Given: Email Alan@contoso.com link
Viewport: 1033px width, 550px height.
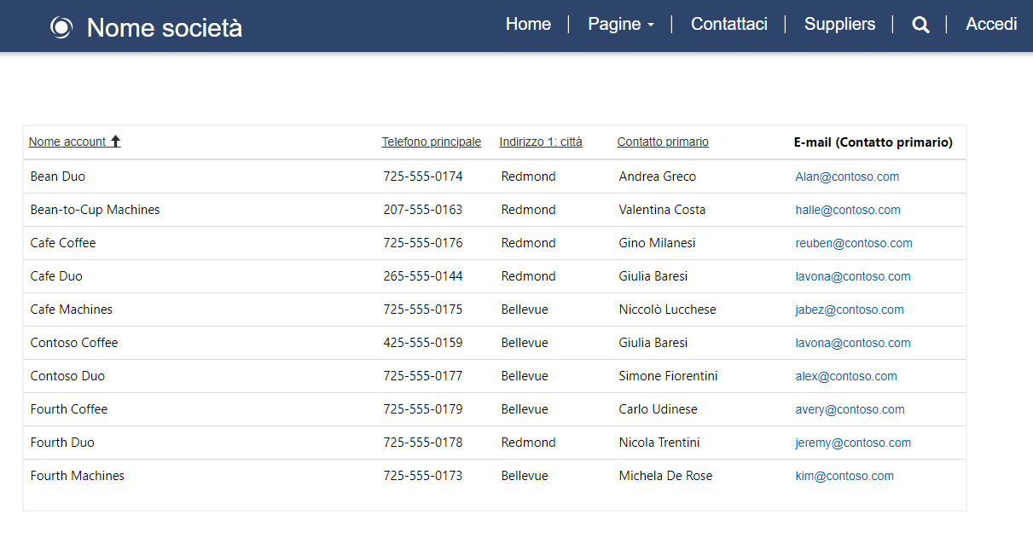Looking at the screenshot, I should point(847,177).
